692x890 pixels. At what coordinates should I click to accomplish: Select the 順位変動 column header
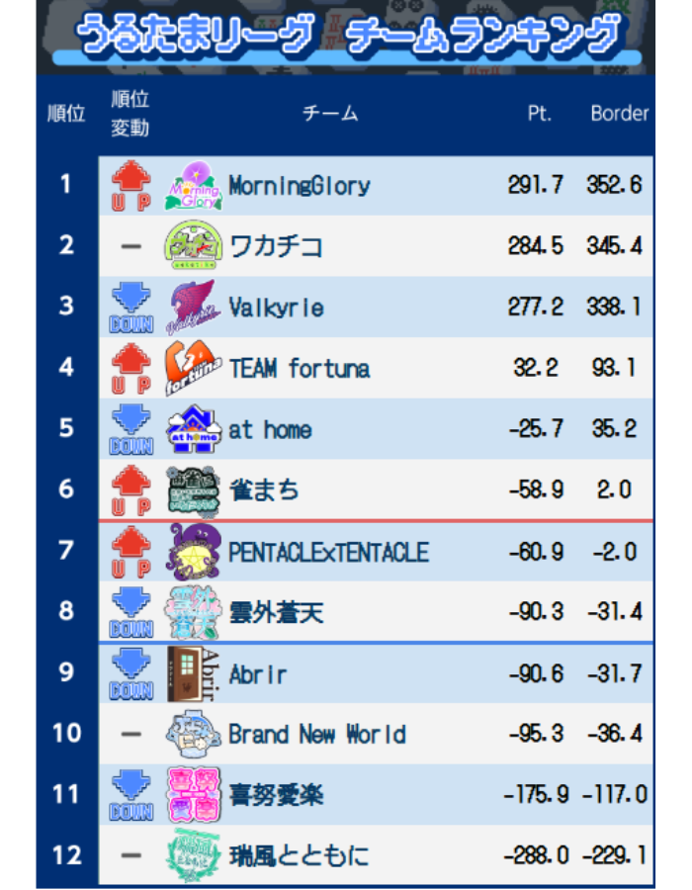(130, 114)
